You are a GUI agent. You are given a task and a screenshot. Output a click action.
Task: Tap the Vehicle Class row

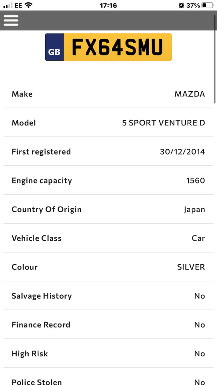[108, 238]
